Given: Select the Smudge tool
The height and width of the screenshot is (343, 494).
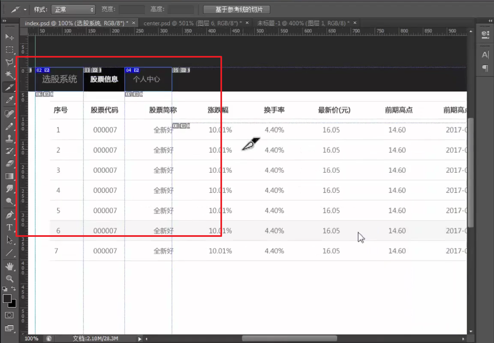Looking at the screenshot, I should click(9, 188).
